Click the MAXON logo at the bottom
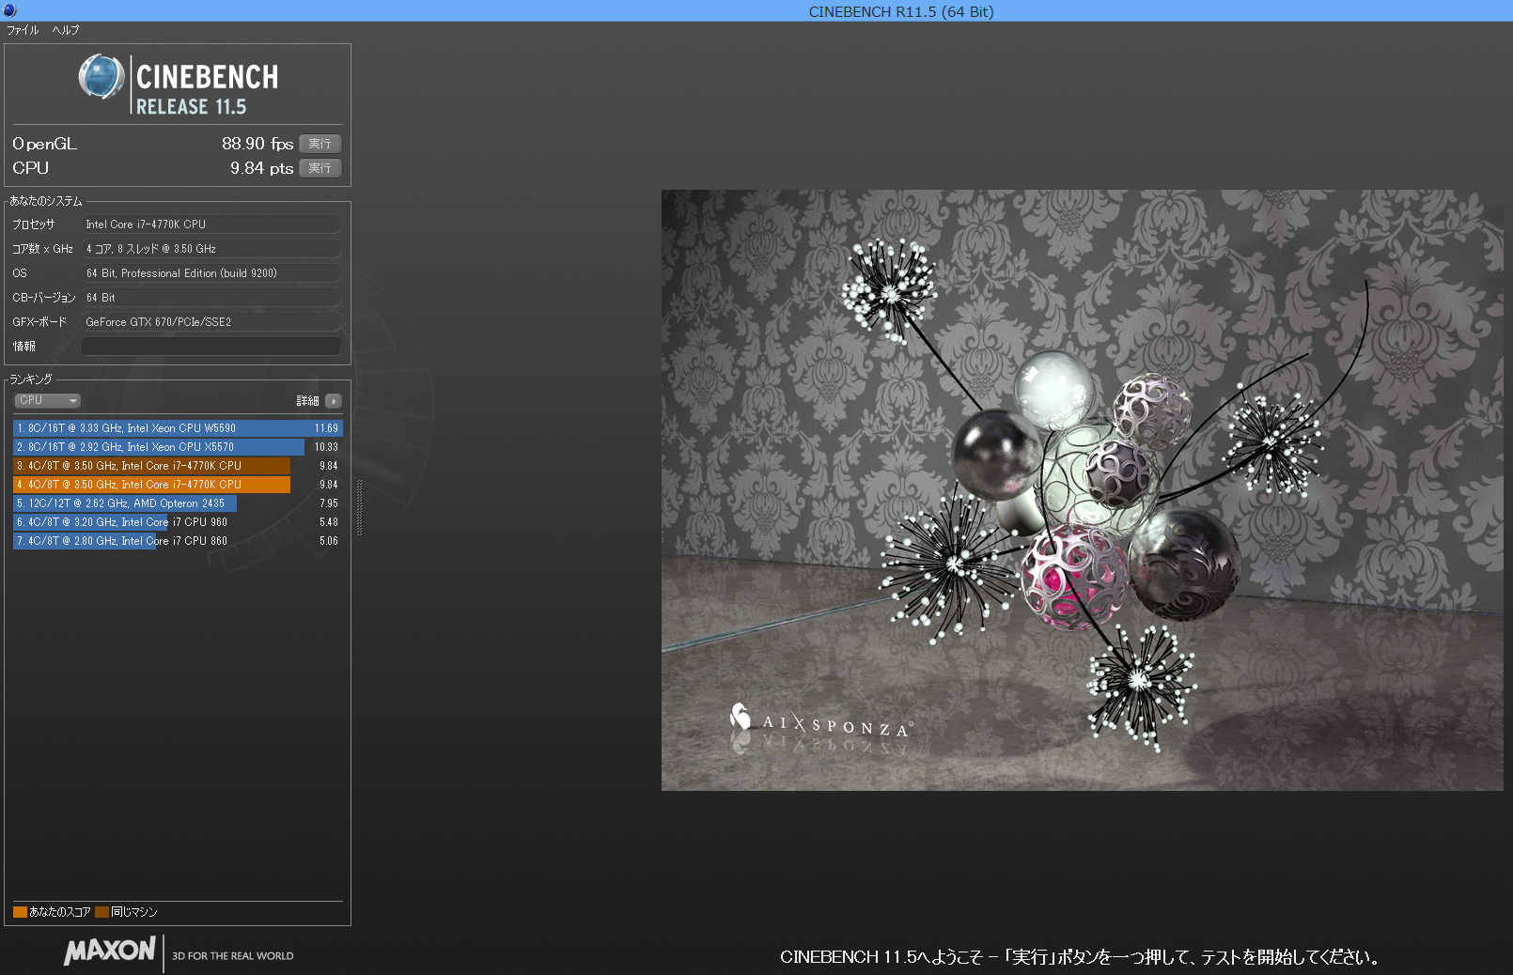The height and width of the screenshot is (975, 1513). tap(110, 951)
